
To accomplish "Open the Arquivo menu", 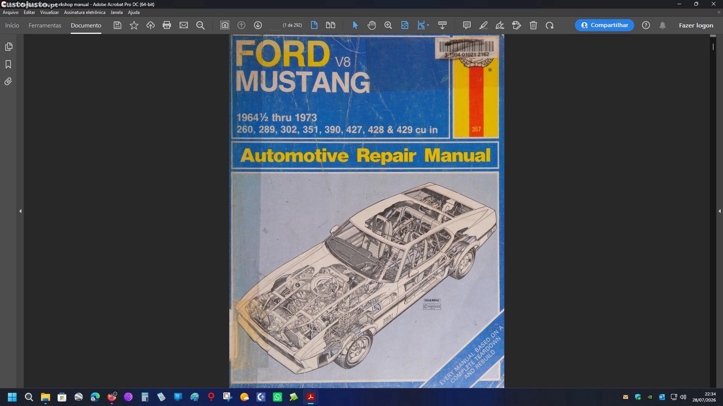I will coord(11,13).
